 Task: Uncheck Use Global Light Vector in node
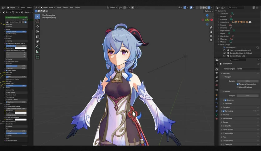(x=7, y=44)
